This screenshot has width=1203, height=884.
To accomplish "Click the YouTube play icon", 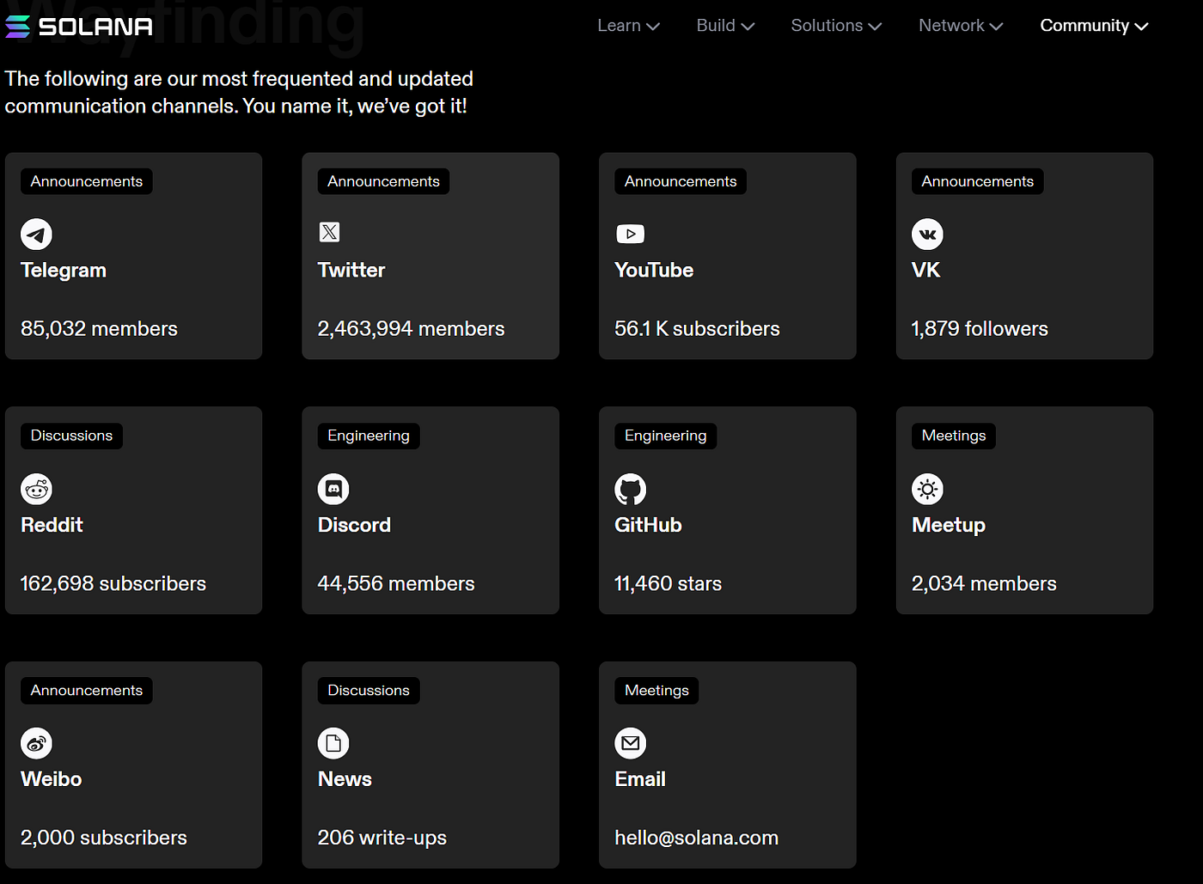I will pyautogui.click(x=630, y=234).
